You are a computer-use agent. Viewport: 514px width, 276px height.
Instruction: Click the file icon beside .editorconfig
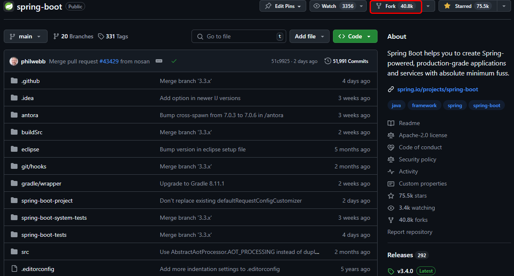14,269
